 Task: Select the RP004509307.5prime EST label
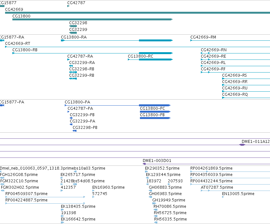click(26, 194)
